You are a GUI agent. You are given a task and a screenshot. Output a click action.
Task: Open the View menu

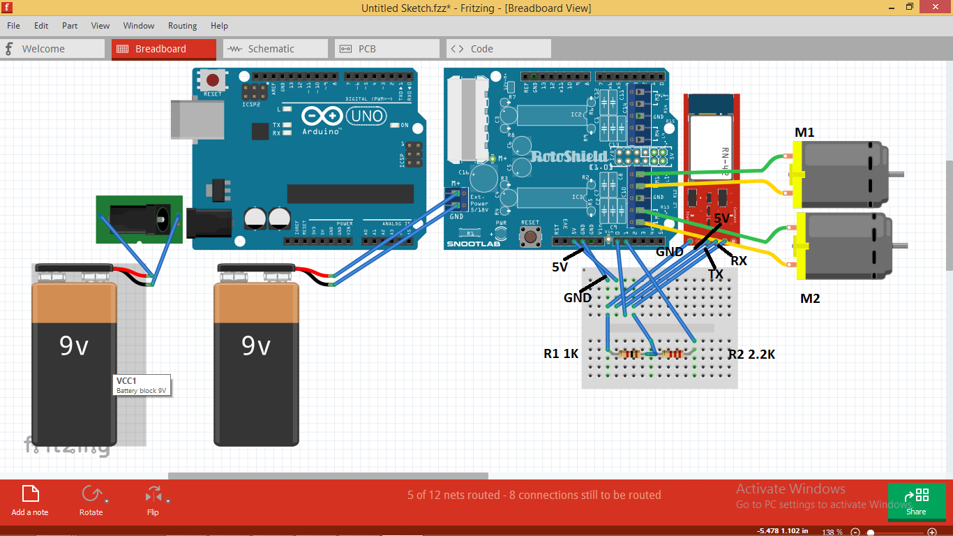pos(100,26)
